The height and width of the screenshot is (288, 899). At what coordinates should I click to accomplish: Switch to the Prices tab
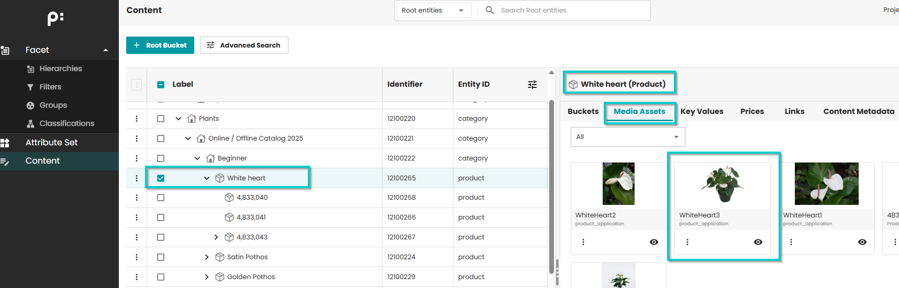(752, 111)
